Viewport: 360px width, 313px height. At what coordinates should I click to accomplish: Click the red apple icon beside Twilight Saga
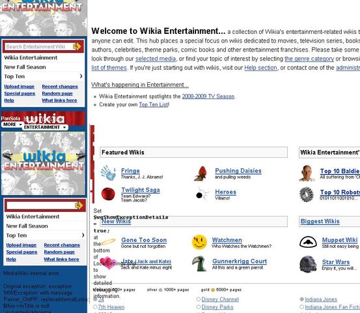click(108, 194)
